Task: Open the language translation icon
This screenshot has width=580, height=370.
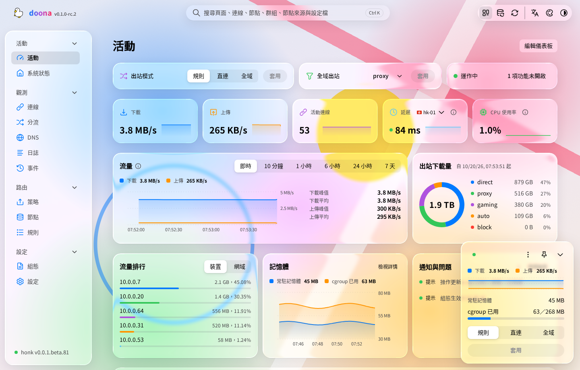Action: [535, 13]
